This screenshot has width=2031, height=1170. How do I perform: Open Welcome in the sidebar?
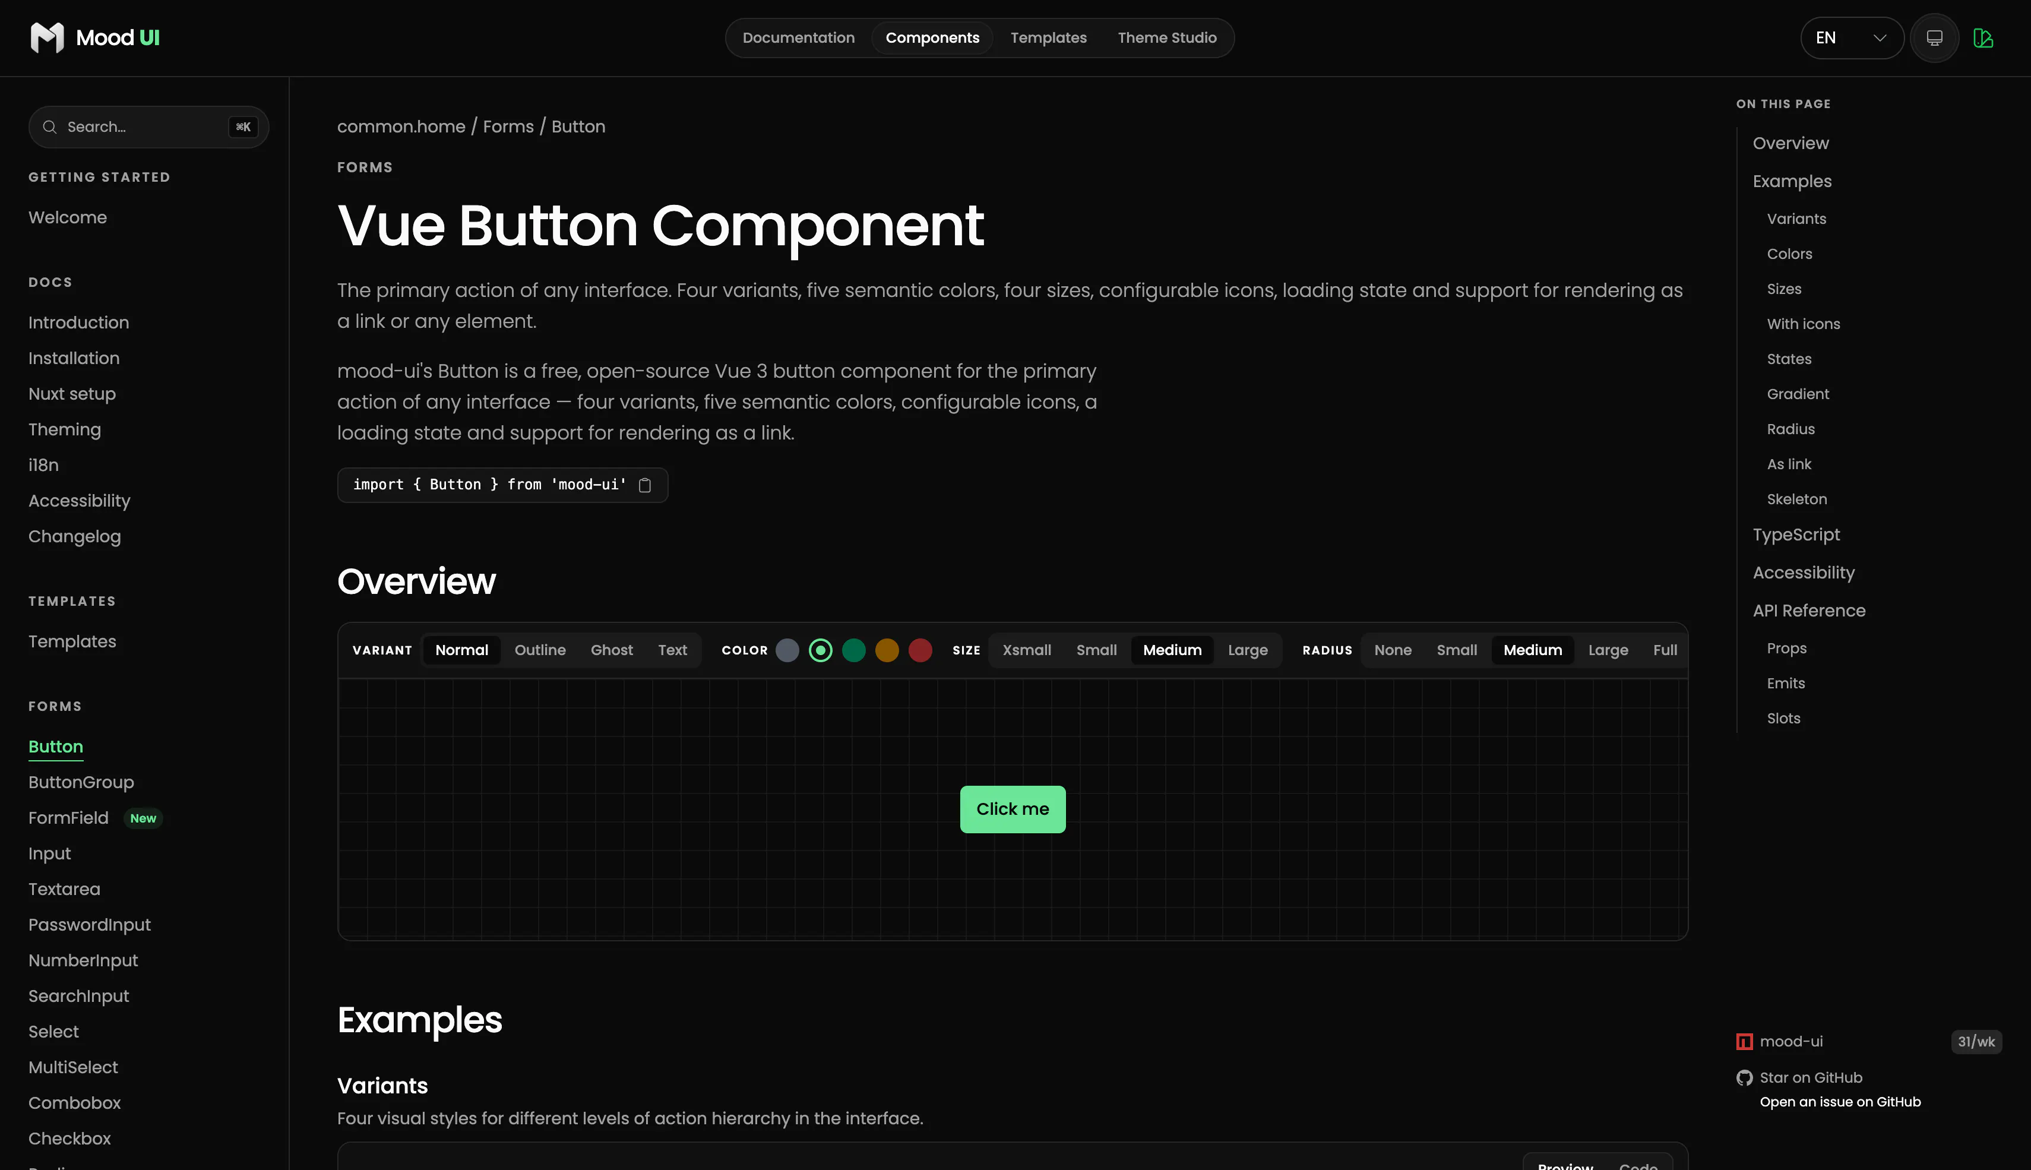(x=68, y=218)
